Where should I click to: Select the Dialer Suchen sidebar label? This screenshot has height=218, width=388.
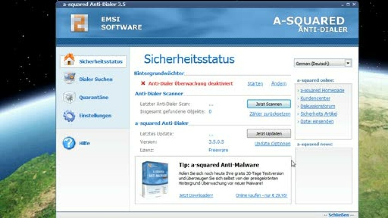(96, 79)
